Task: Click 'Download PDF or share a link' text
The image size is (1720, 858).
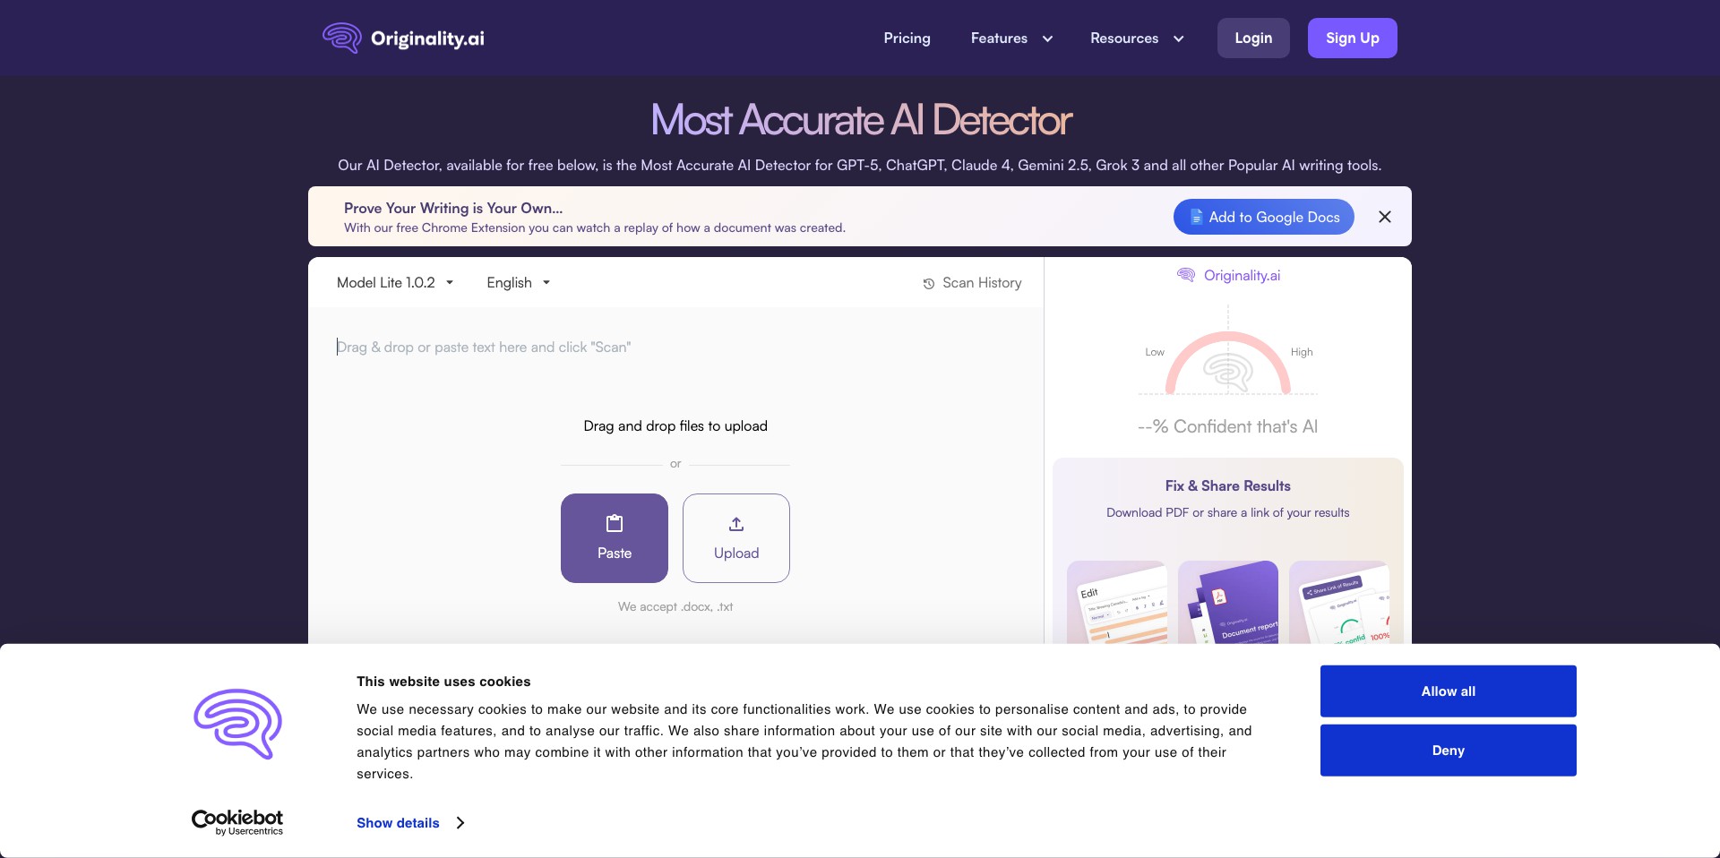Action: click(x=1228, y=513)
